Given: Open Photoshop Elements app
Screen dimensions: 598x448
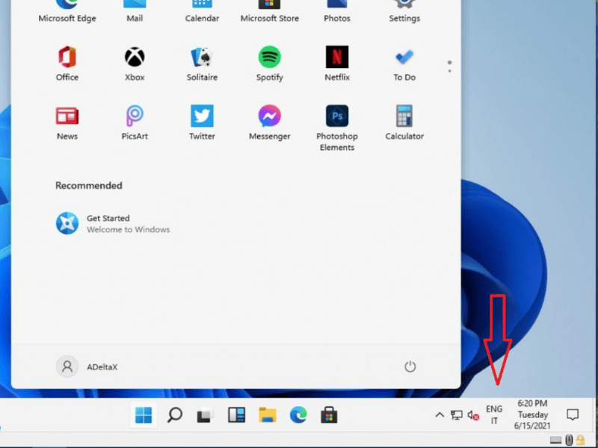Looking at the screenshot, I should click(337, 117).
